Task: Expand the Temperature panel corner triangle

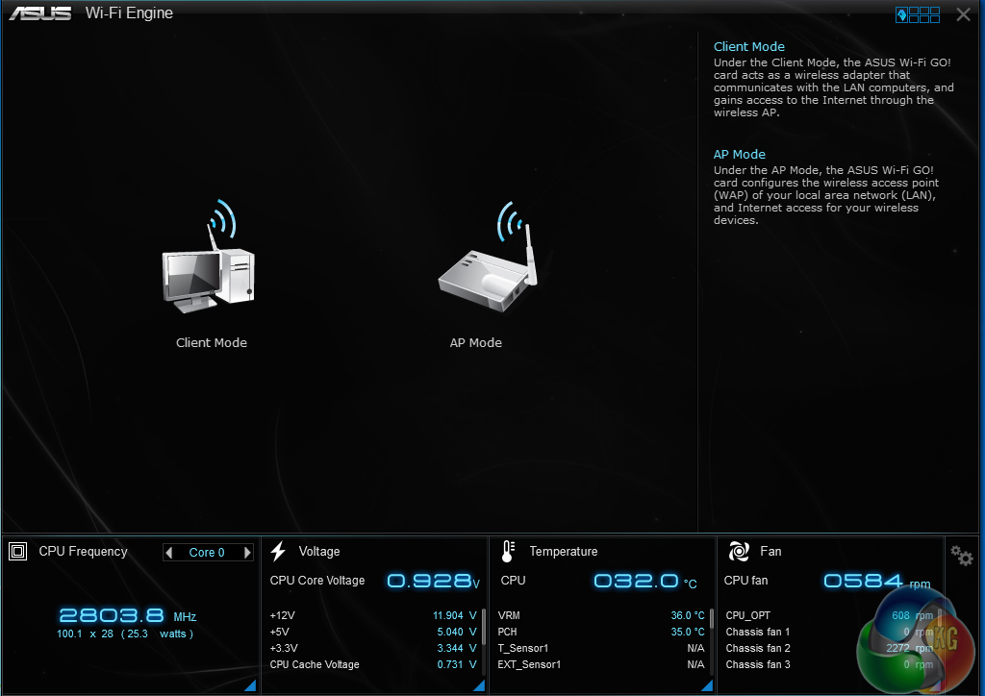Action: 707,685
